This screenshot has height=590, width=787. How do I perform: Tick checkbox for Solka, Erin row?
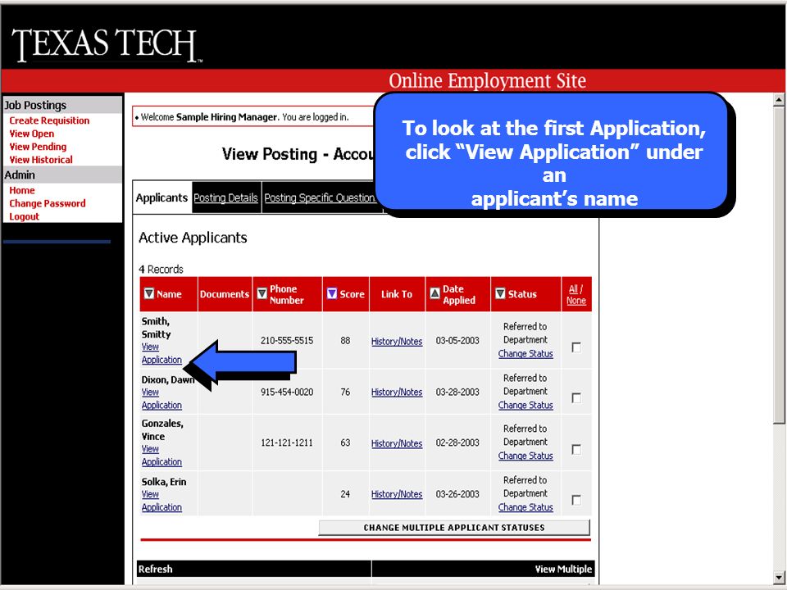pyautogui.click(x=576, y=500)
